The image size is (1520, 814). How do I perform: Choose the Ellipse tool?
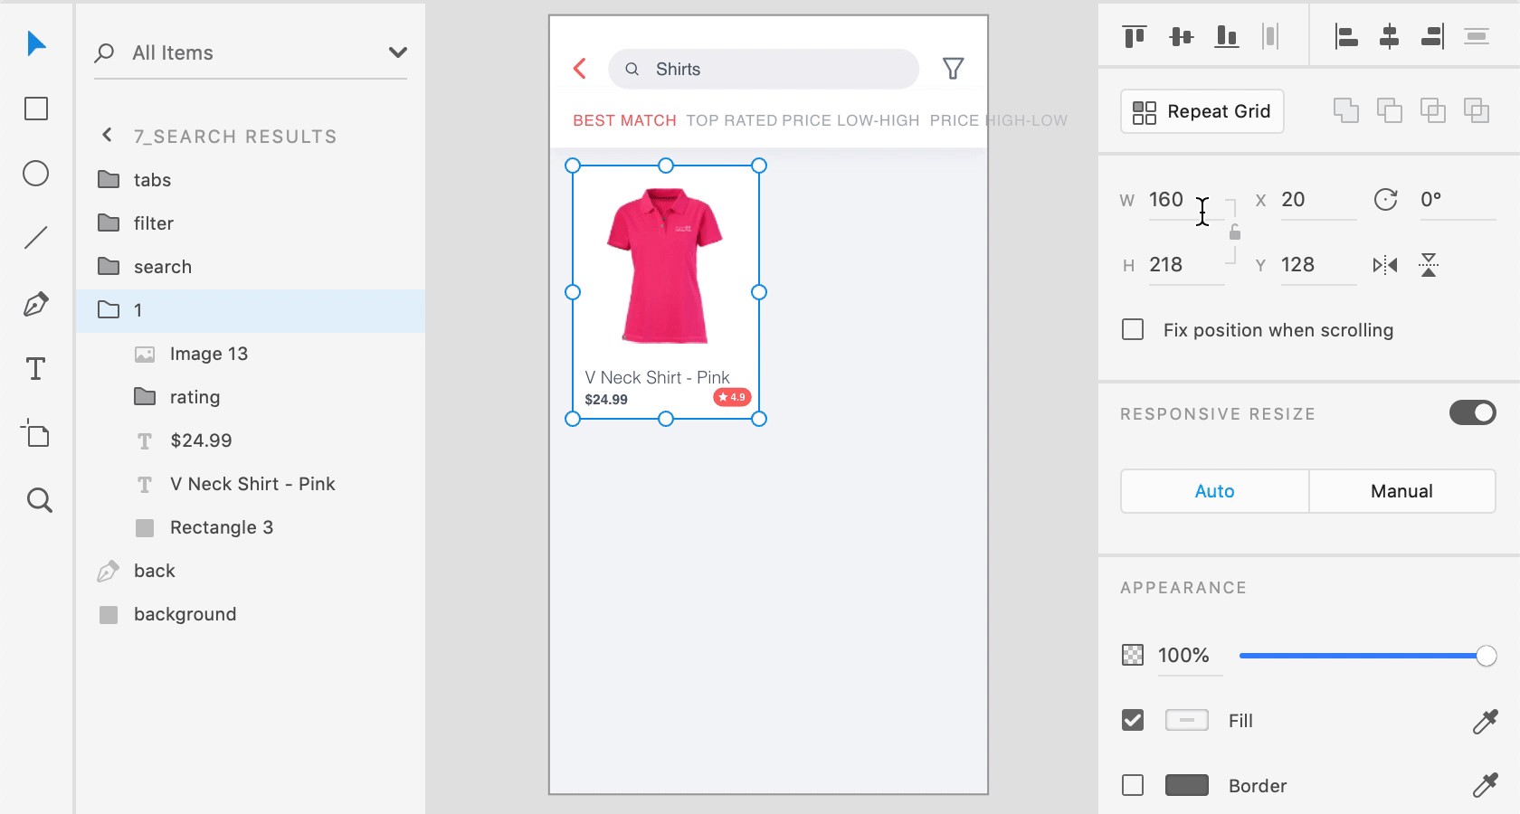pyautogui.click(x=36, y=174)
